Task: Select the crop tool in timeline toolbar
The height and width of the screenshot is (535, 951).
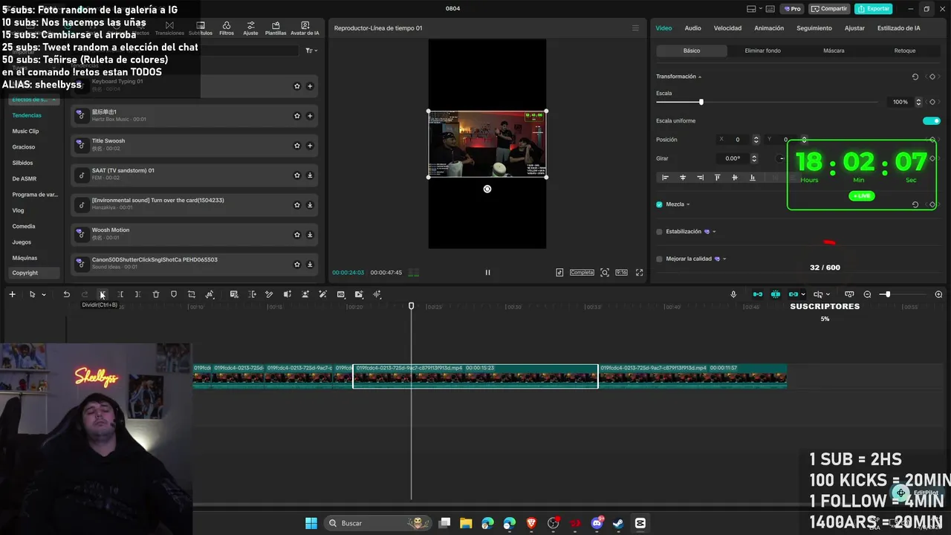Action: pos(192,294)
